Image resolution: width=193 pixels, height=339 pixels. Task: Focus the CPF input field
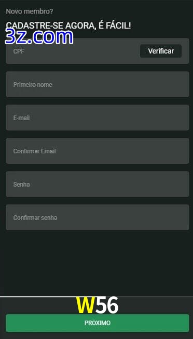[x=73, y=51]
